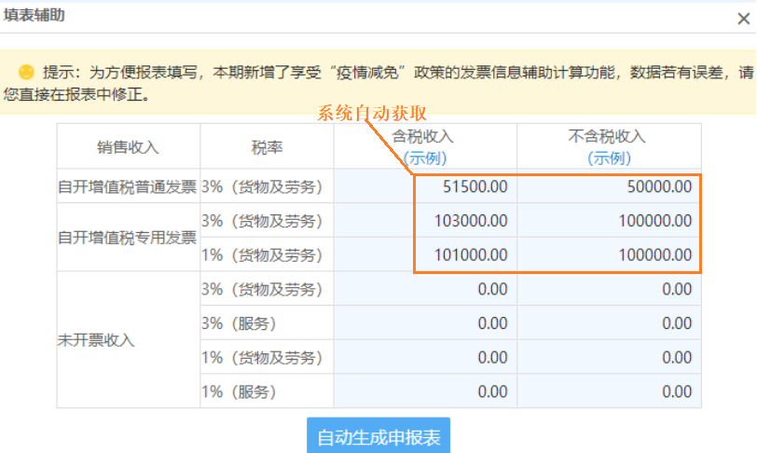
Task: Click the 自动生成申报表 button
Action: pyautogui.click(x=378, y=436)
